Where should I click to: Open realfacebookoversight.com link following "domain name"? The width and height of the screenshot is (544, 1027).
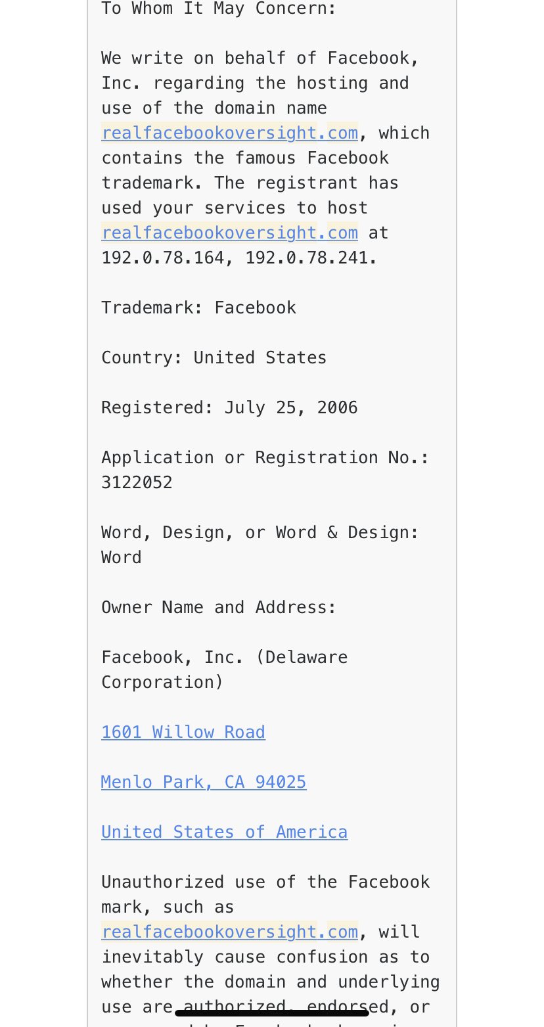tap(229, 133)
